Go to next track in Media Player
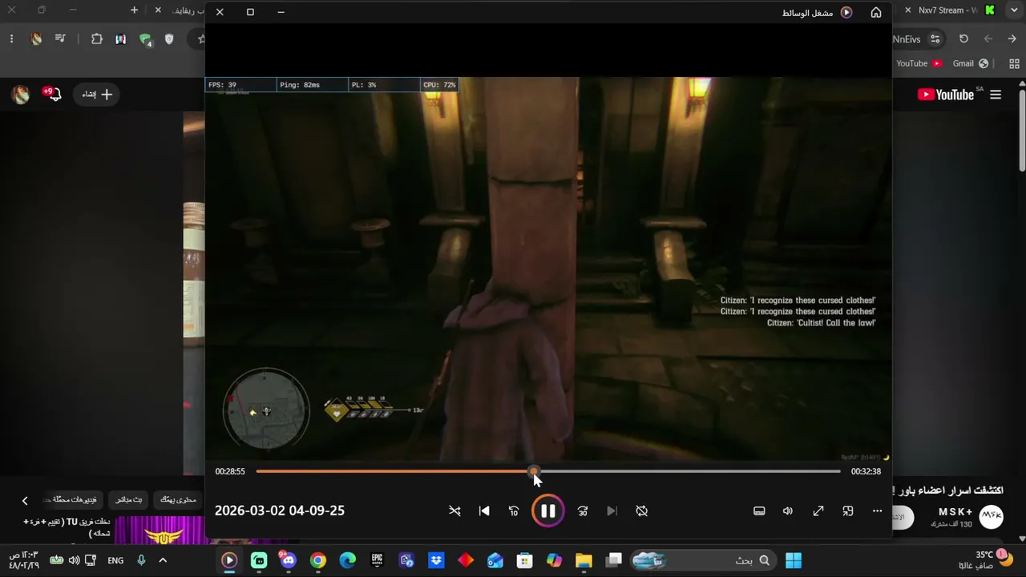The width and height of the screenshot is (1026, 577). pos(612,510)
